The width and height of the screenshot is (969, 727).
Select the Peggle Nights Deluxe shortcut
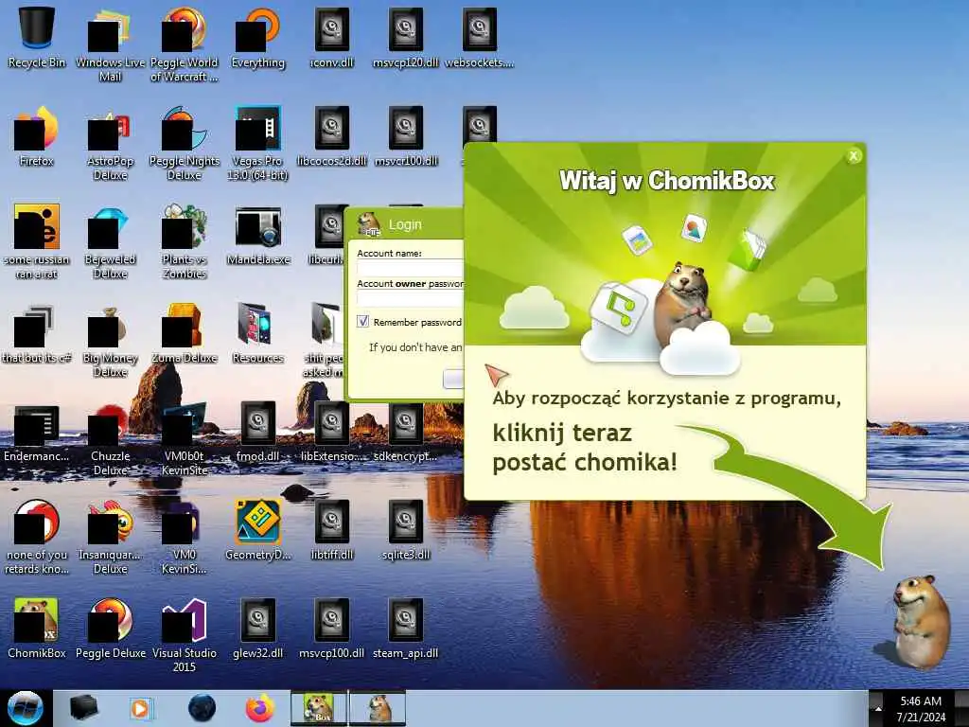click(x=185, y=144)
